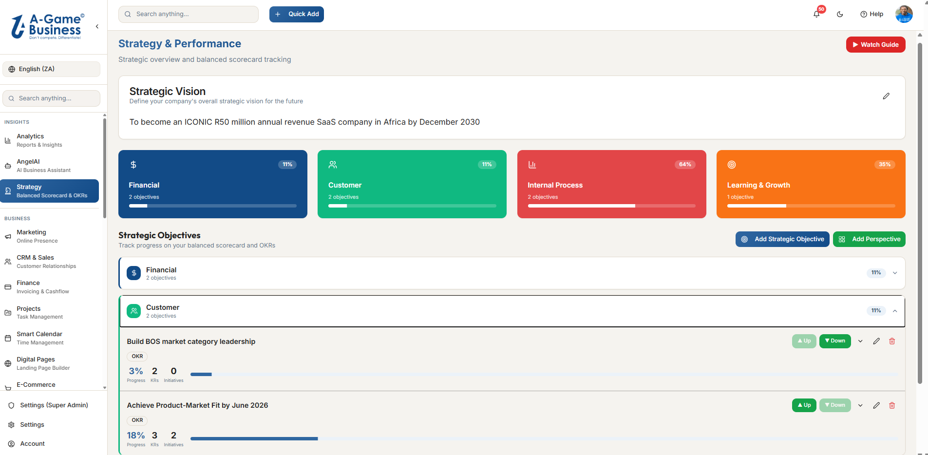
Task: Click the Digital Pages globe sidebar icon
Action: tap(8, 363)
